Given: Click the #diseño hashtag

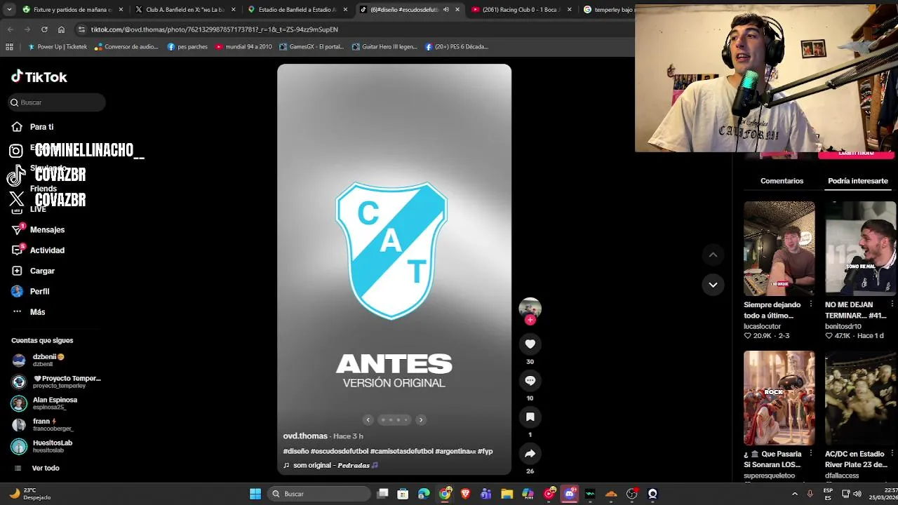Looking at the screenshot, I should (x=295, y=451).
